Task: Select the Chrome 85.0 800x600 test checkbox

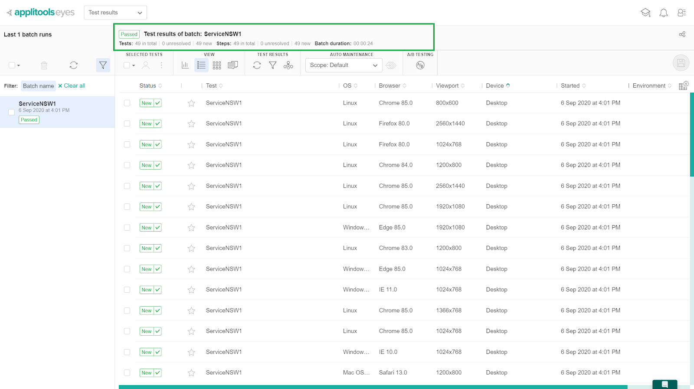Action: (x=127, y=103)
